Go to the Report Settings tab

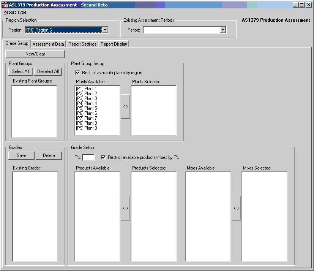tap(82, 44)
